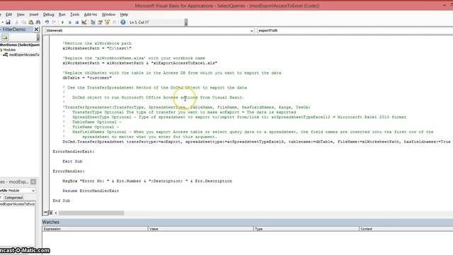Click the Copy icon in the toolbar

pyautogui.click(x=23, y=22)
